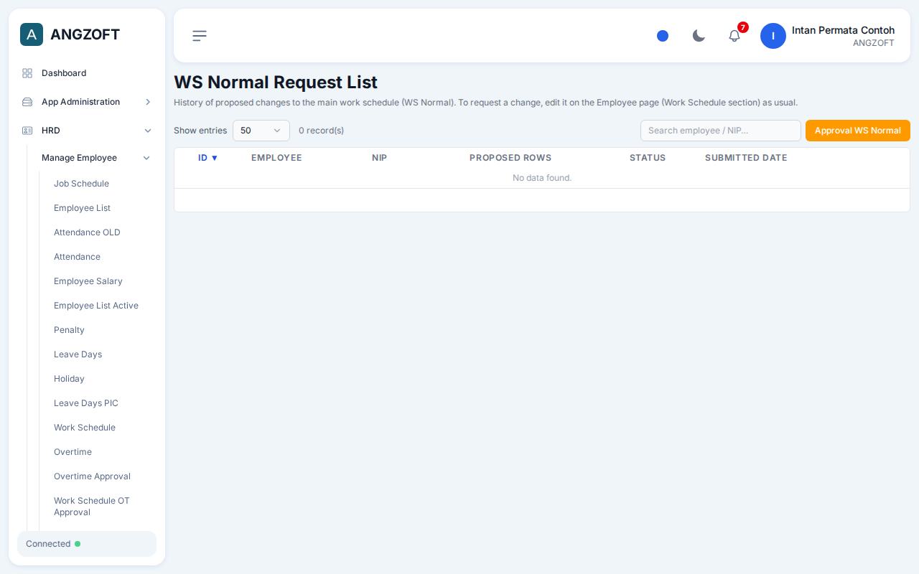Click the Proposed Rows column header
This screenshot has width=919, height=574.
tap(510, 158)
